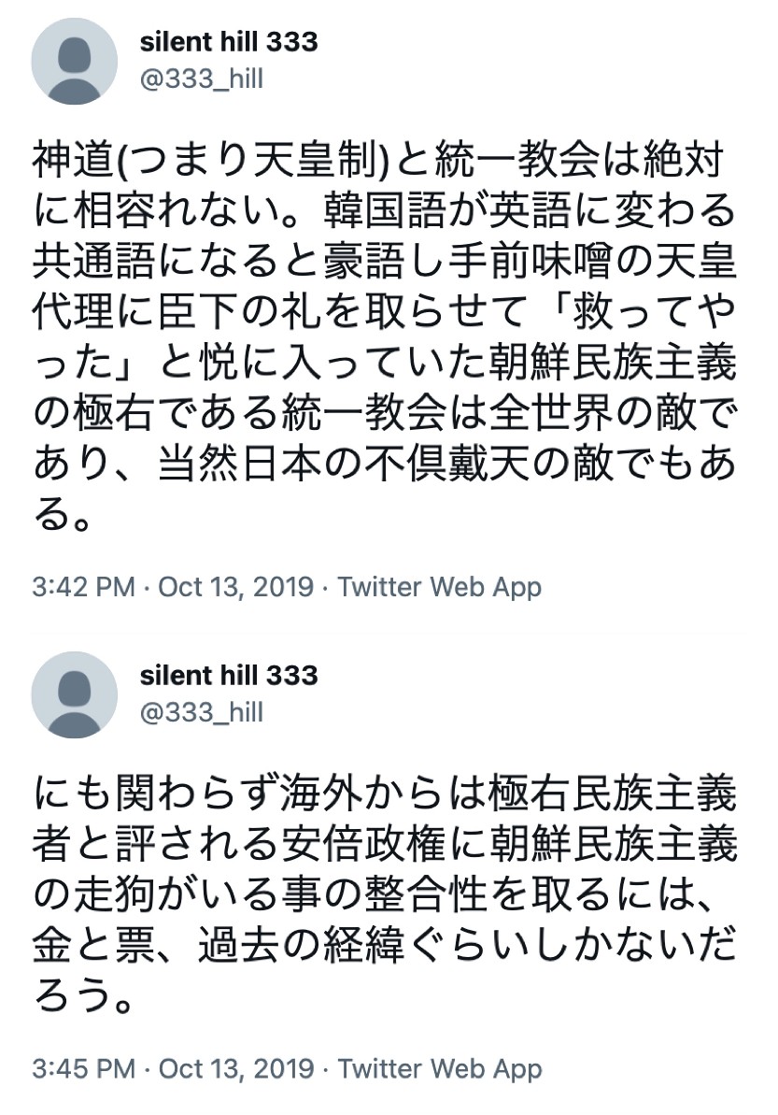Click Oct 13, 2019 date under second tweet
Screen dimensions: 778x1115
tap(235, 1068)
